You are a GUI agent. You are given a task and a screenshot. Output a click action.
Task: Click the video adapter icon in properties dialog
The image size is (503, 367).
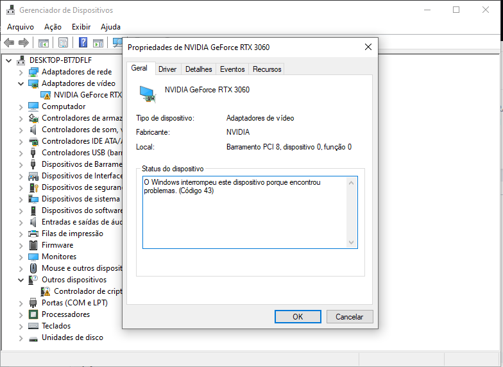point(148,94)
